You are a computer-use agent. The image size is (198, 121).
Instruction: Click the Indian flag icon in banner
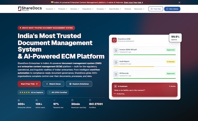click(52, 2)
